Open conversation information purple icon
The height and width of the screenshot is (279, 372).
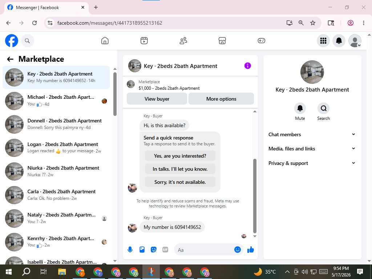tap(247, 66)
